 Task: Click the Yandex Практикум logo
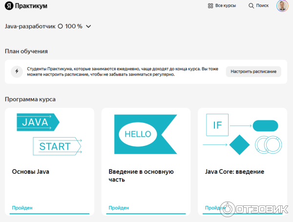point(27,6)
